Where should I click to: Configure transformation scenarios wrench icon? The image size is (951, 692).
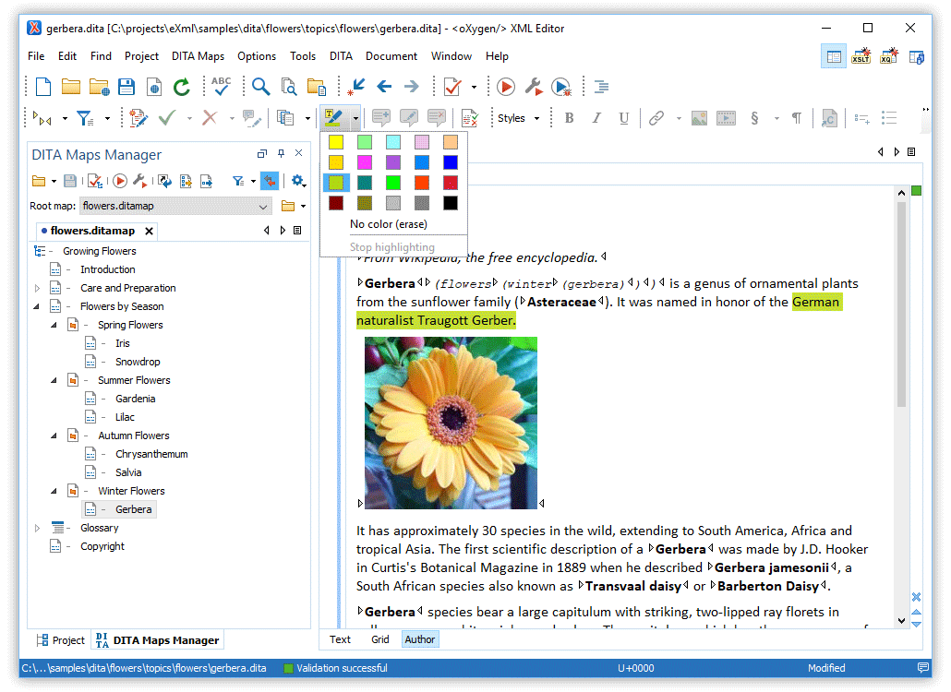click(x=534, y=87)
